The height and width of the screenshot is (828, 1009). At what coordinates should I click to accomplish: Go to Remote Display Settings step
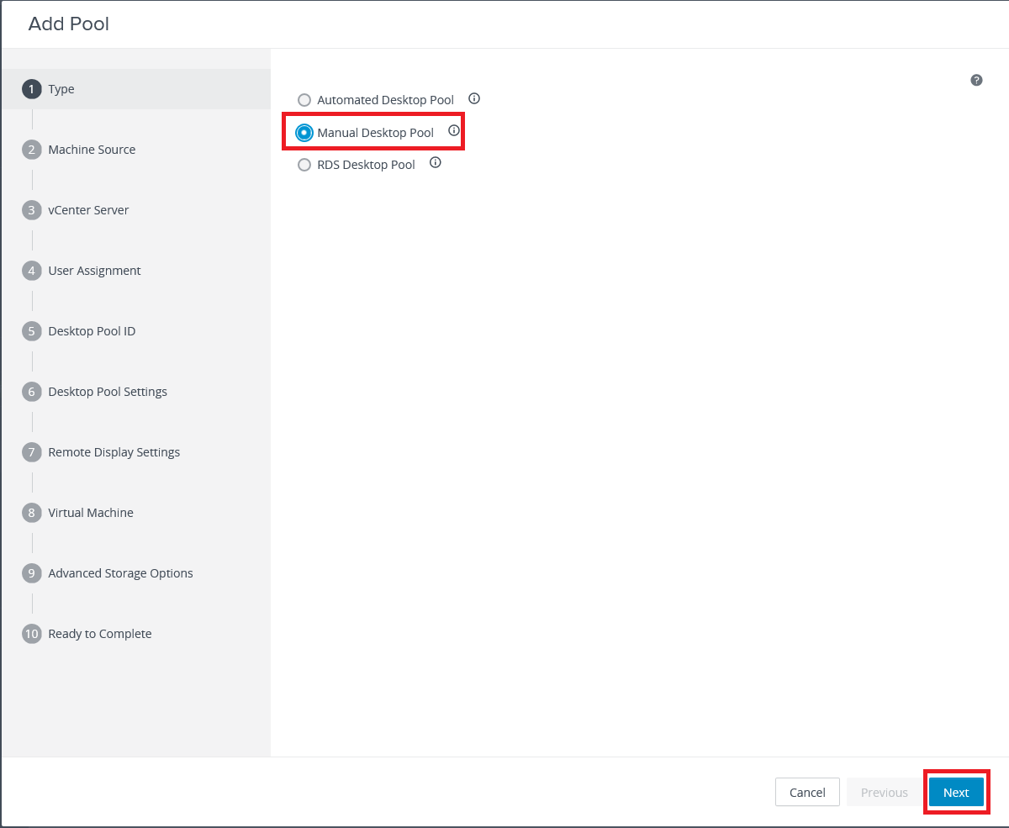click(114, 452)
